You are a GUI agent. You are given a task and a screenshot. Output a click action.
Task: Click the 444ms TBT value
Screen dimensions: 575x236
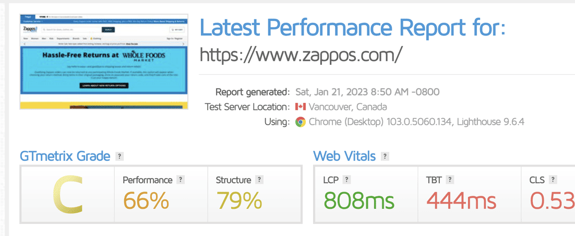click(461, 200)
